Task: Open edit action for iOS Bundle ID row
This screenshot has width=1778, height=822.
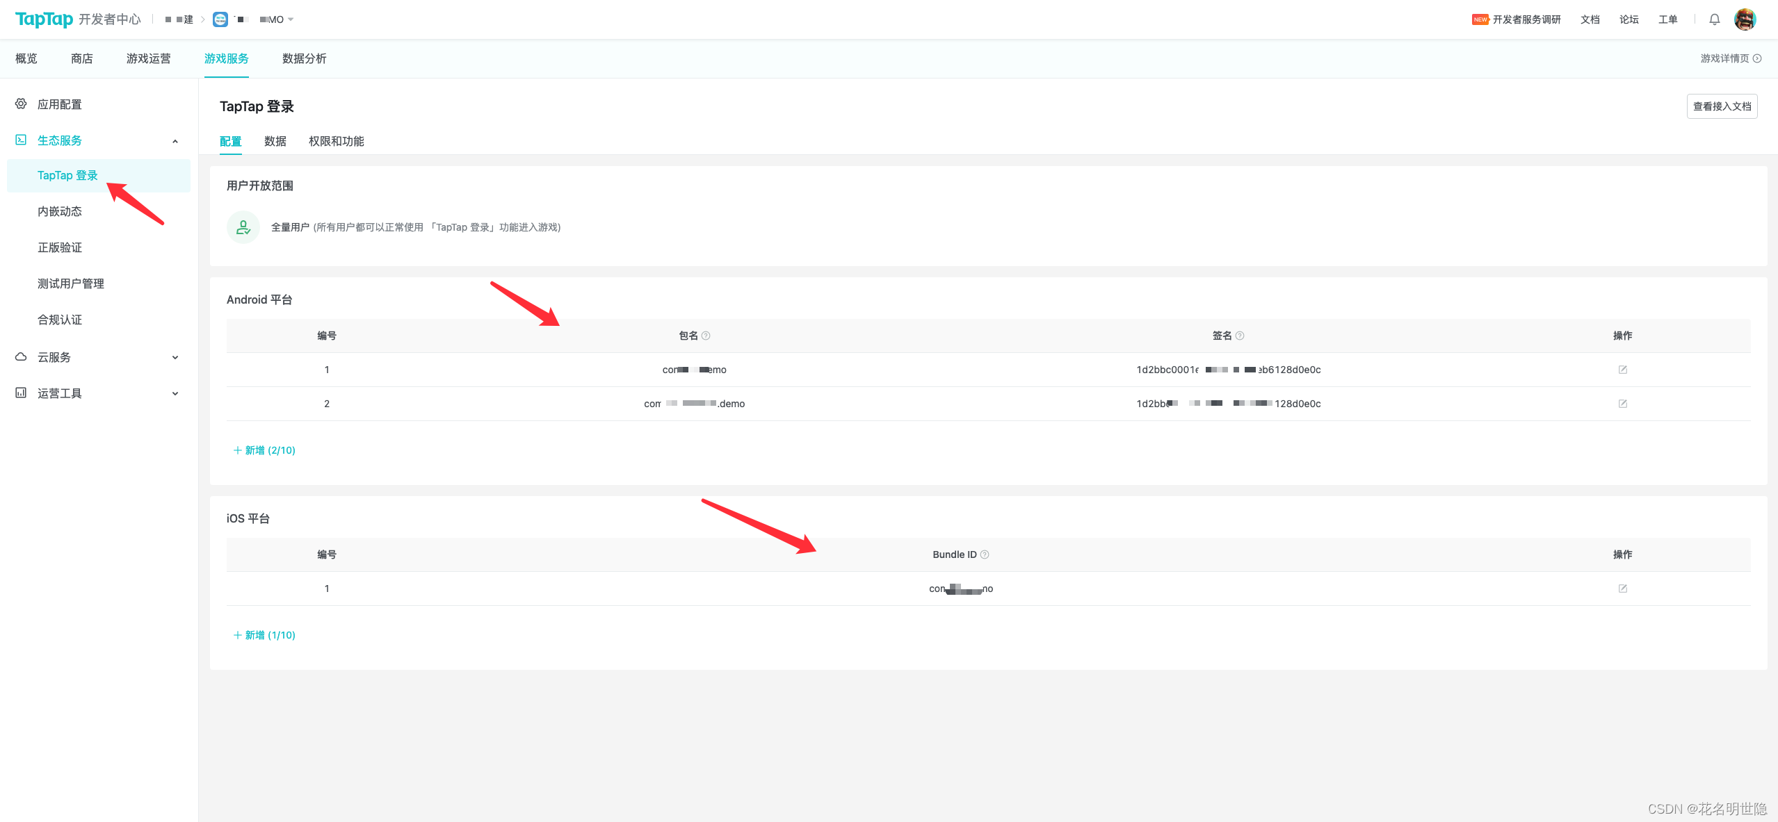Action: point(1622,588)
